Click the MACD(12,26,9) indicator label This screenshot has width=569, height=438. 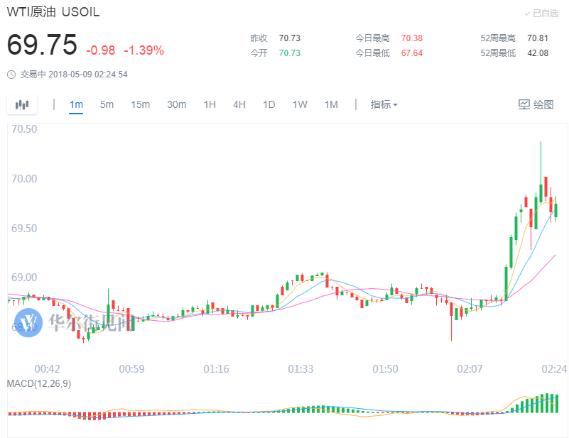(x=39, y=383)
